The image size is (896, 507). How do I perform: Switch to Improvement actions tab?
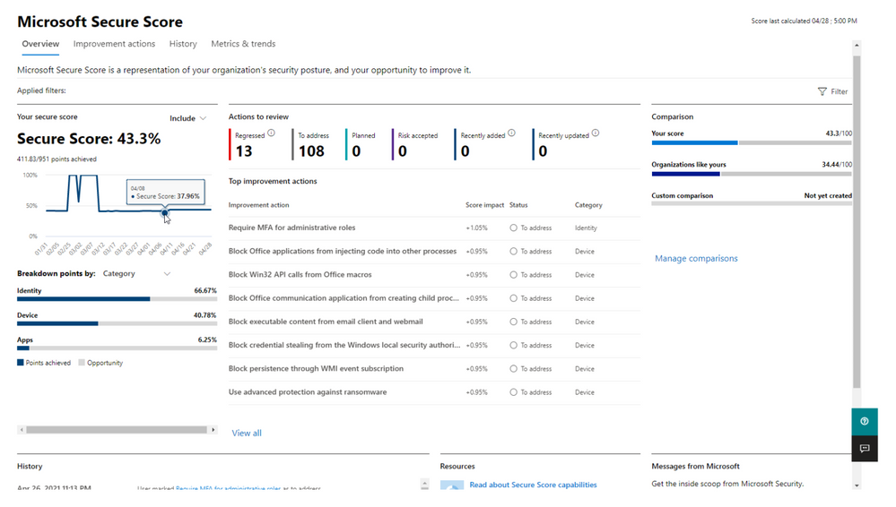tap(114, 44)
